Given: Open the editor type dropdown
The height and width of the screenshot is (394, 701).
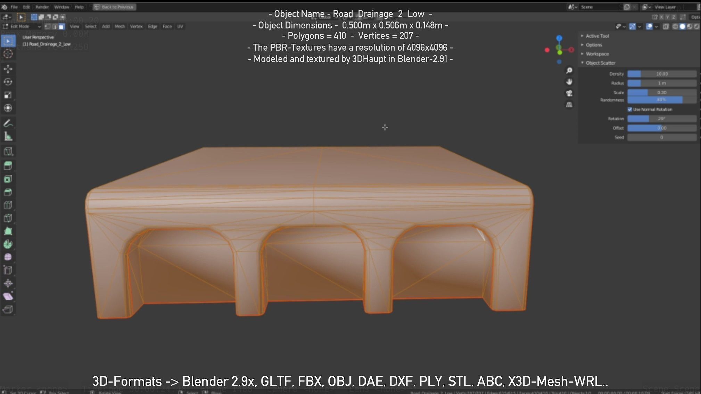Looking at the screenshot, I should pos(7,17).
